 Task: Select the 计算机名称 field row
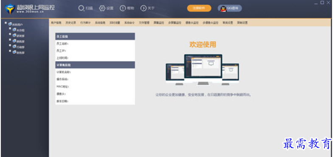pyautogui.click(x=95, y=72)
